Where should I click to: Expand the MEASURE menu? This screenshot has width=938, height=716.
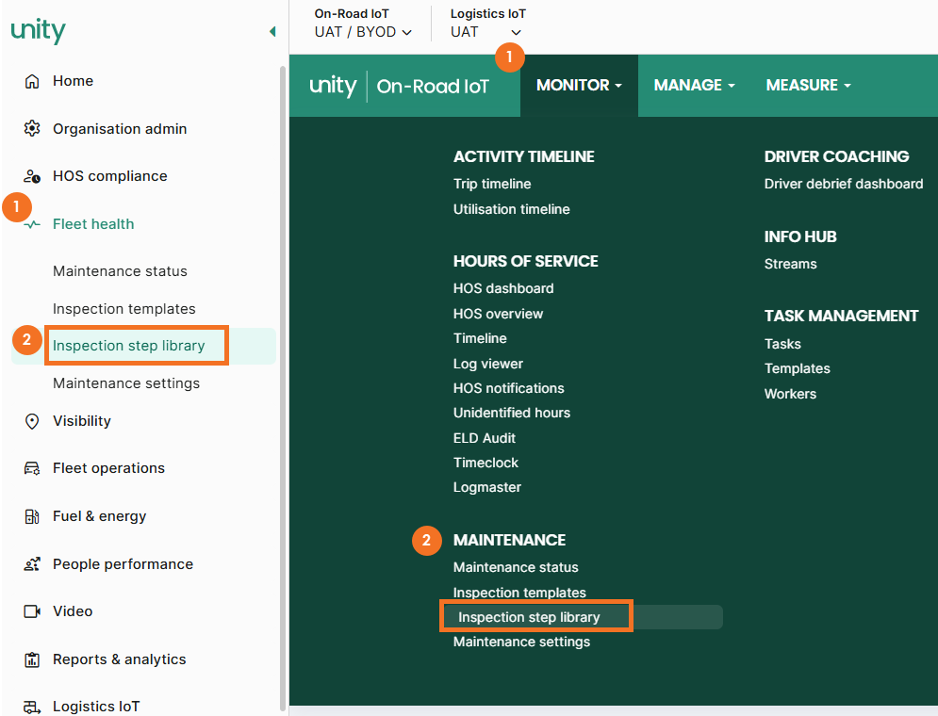tap(808, 85)
